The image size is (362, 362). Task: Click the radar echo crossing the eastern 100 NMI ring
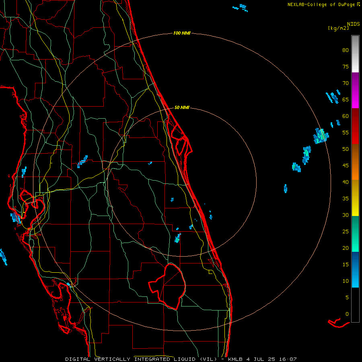point(321,136)
